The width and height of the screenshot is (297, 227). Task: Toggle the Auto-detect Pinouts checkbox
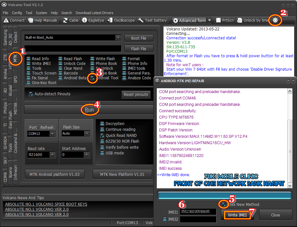pyautogui.click(x=31, y=94)
